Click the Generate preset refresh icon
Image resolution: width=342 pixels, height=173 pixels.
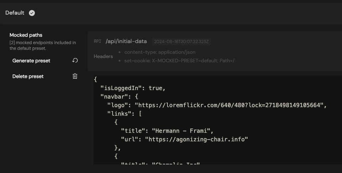pos(75,61)
